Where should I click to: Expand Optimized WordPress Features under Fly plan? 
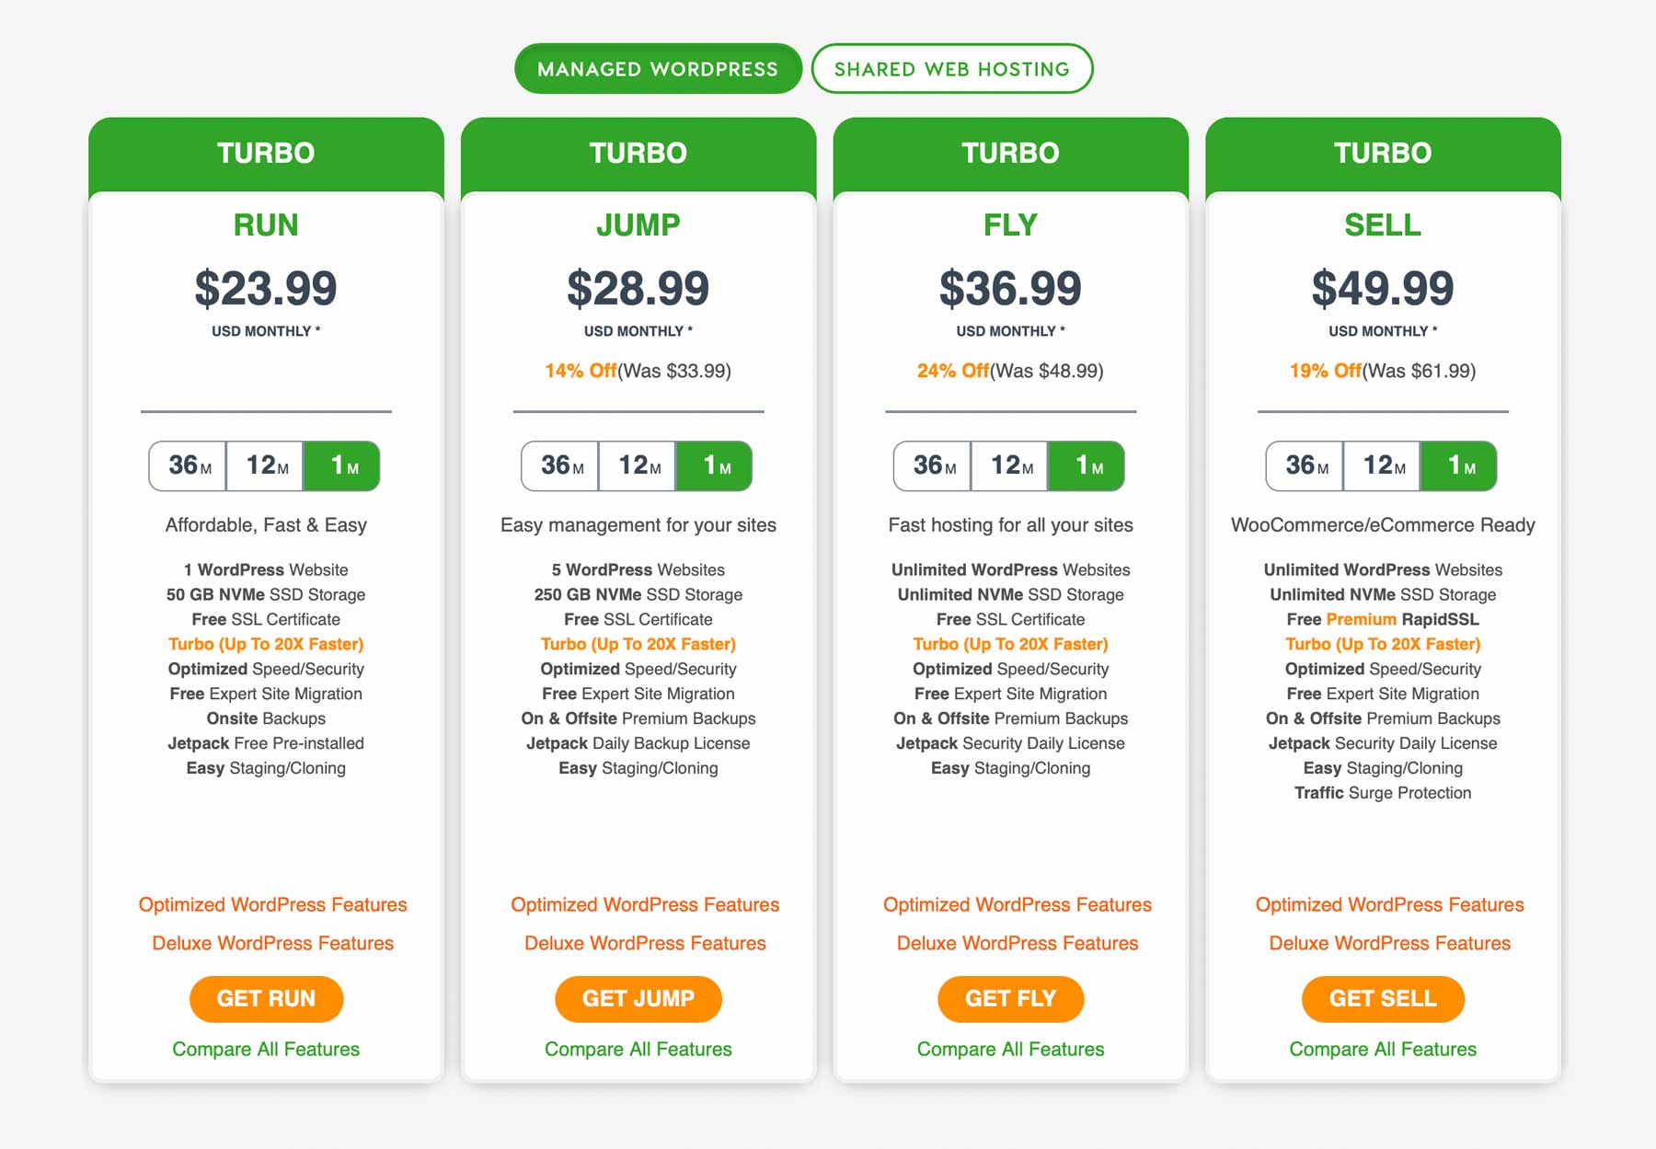1017,905
